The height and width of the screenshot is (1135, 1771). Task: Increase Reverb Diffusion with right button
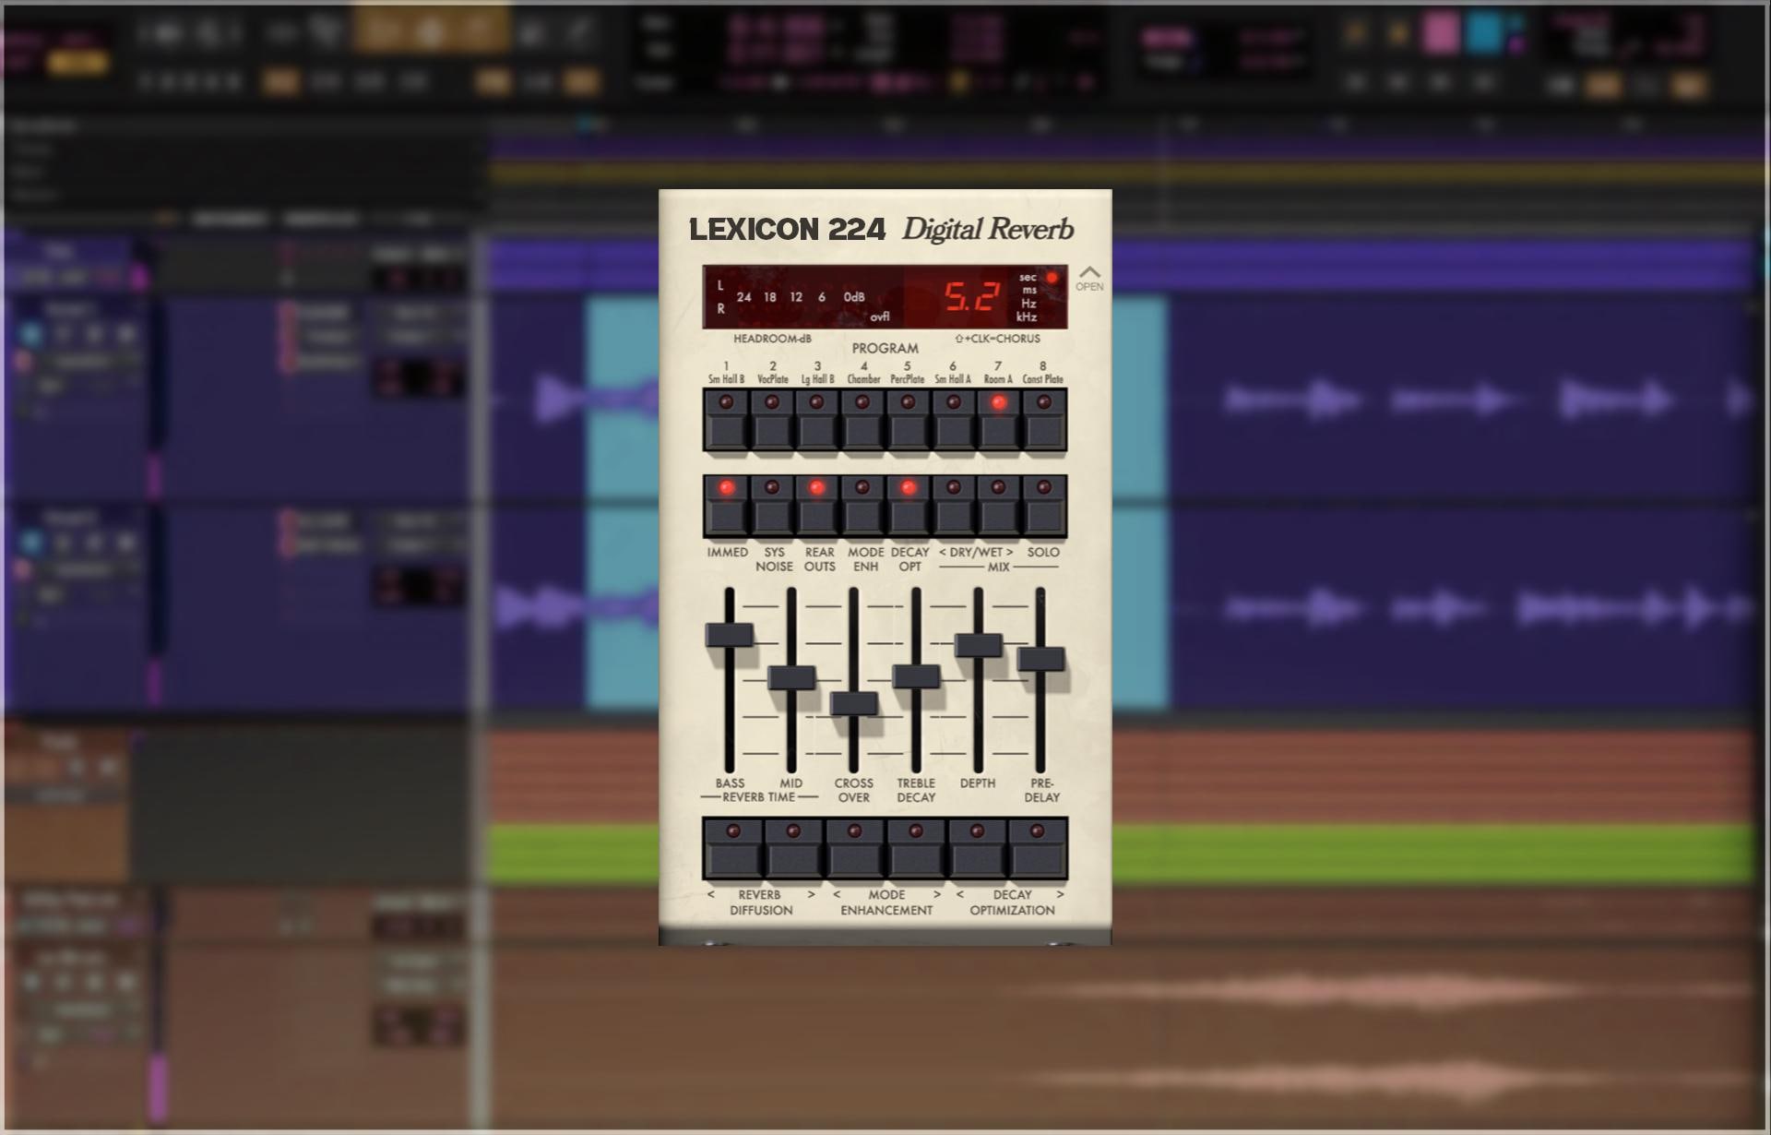tap(793, 847)
